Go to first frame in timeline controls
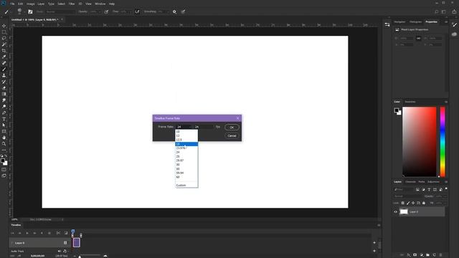The image size is (459, 258). coord(13,233)
